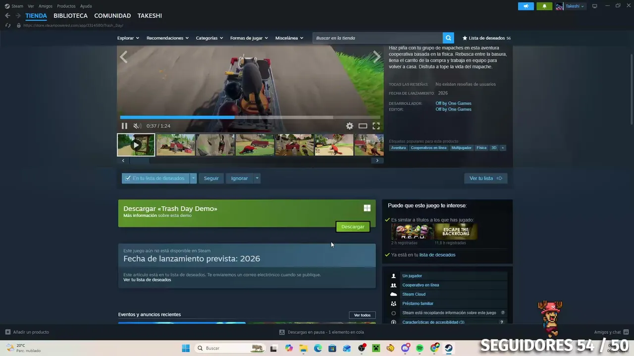Open wishlist options dropdown arrow
The height and width of the screenshot is (356, 634).
[x=194, y=178]
